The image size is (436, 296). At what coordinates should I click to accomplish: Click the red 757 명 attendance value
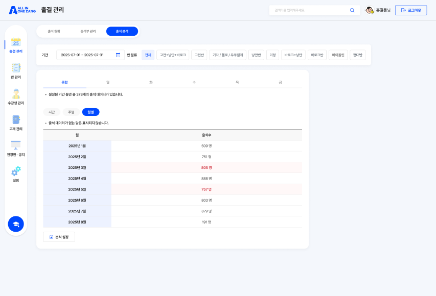206,189
